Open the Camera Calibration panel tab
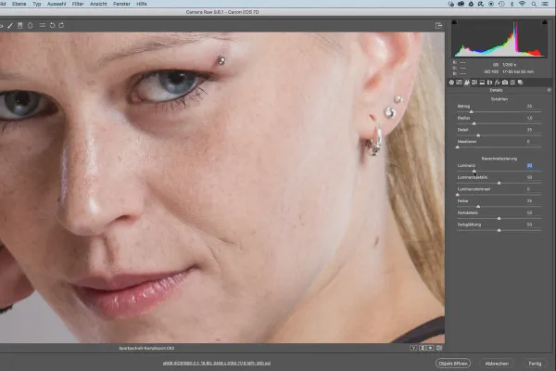 pyautogui.click(x=505, y=83)
